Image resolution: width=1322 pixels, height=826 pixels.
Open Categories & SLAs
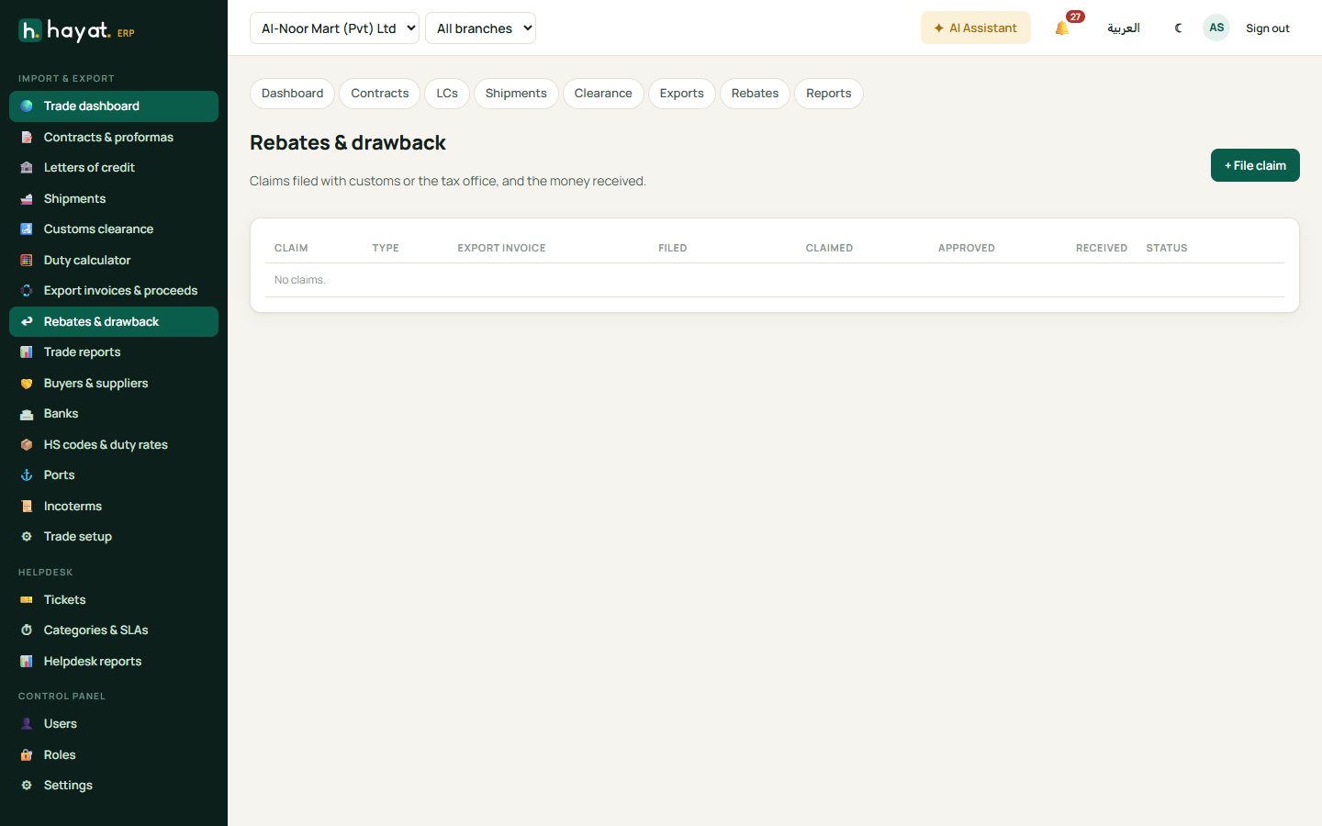coord(114,631)
